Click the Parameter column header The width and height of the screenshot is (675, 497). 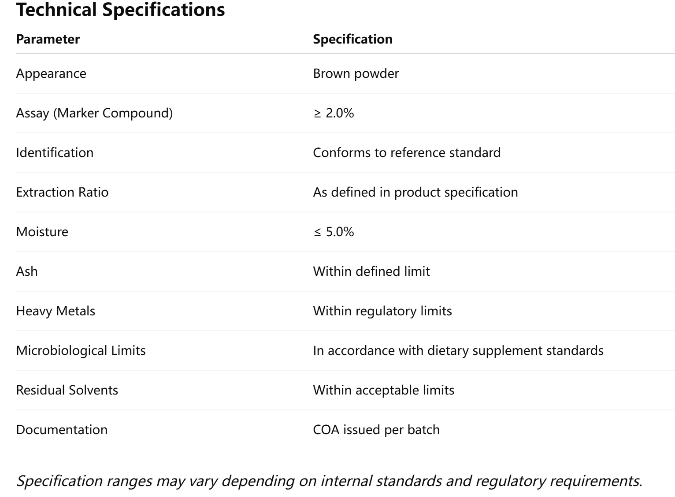pos(48,39)
